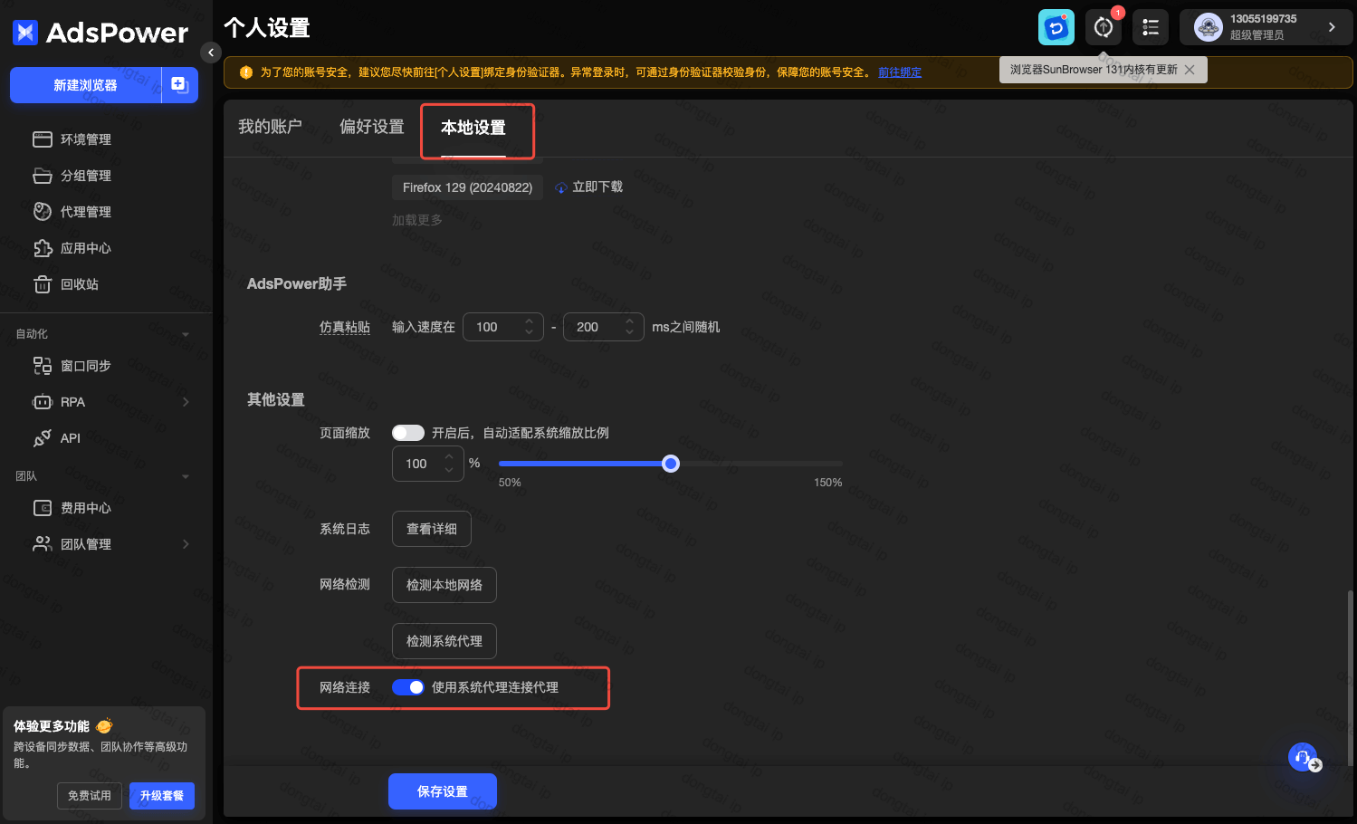Viewport: 1357px width, 824px height.
Task: Open the task list icon in header
Action: click(x=1151, y=27)
